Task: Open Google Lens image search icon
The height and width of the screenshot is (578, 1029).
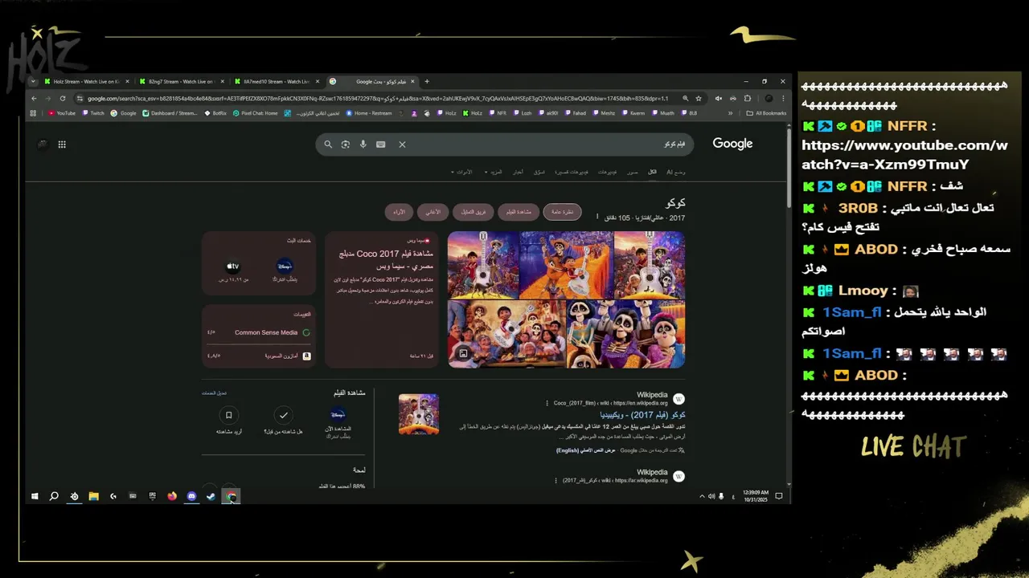Action: coord(346,144)
